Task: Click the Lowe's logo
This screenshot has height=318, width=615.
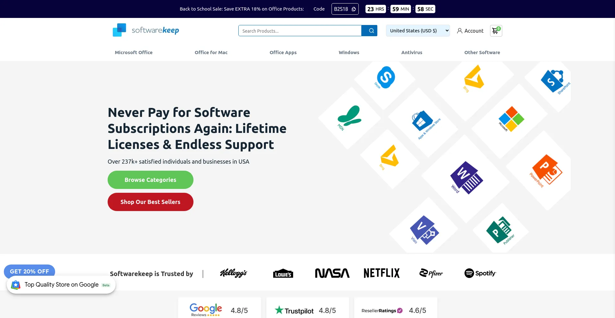Action: click(x=283, y=273)
